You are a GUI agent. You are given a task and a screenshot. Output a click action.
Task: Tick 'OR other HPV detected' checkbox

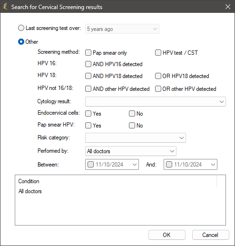point(158,89)
